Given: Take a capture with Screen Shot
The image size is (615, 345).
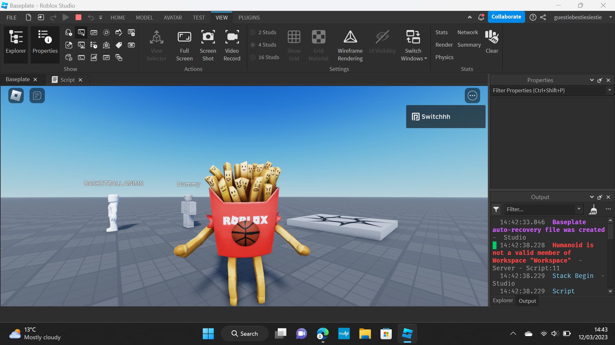Looking at the screenshot, I should (x=208, y=45).
